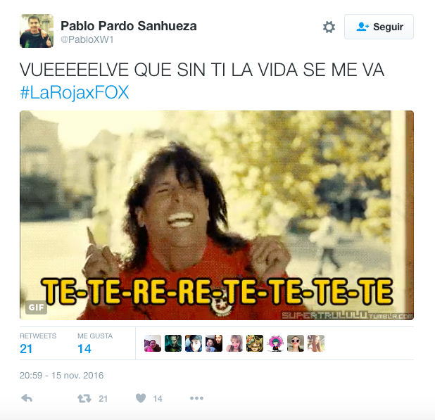Click the last liker avatar thumbnail
The height and width of the screenshot is (420, 435).
coord(316,343)
